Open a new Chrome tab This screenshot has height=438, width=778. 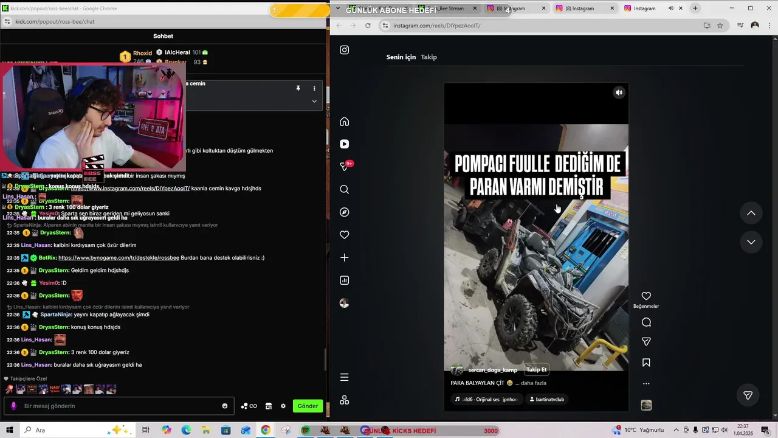695,9
